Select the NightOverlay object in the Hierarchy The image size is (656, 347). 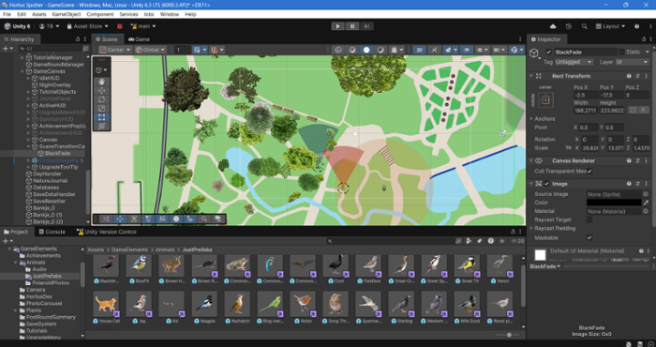coord(54,85)
